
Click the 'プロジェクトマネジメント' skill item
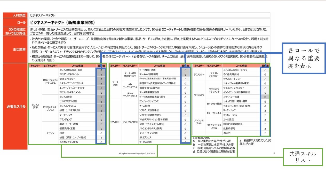(70, 92)
